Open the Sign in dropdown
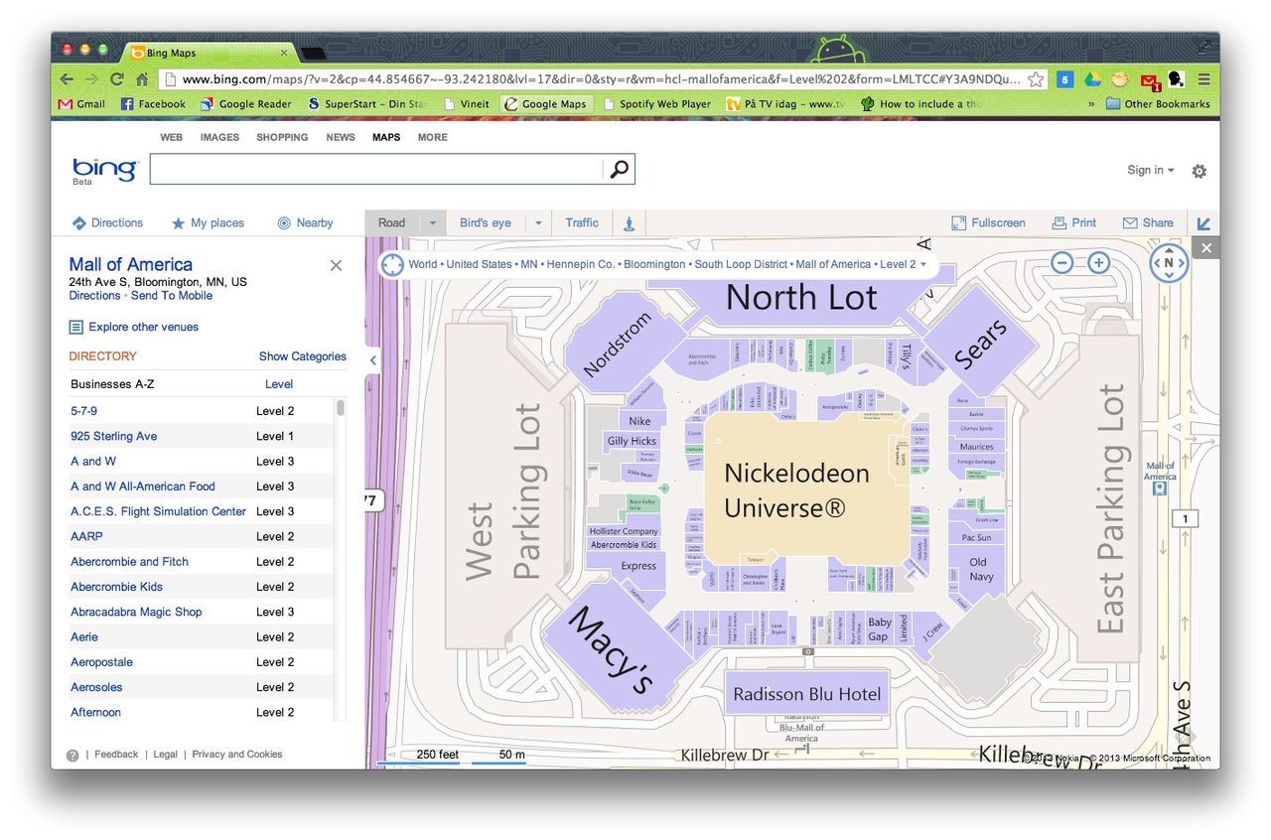The image size is (1271, 840). click(x=1150, y=170)
